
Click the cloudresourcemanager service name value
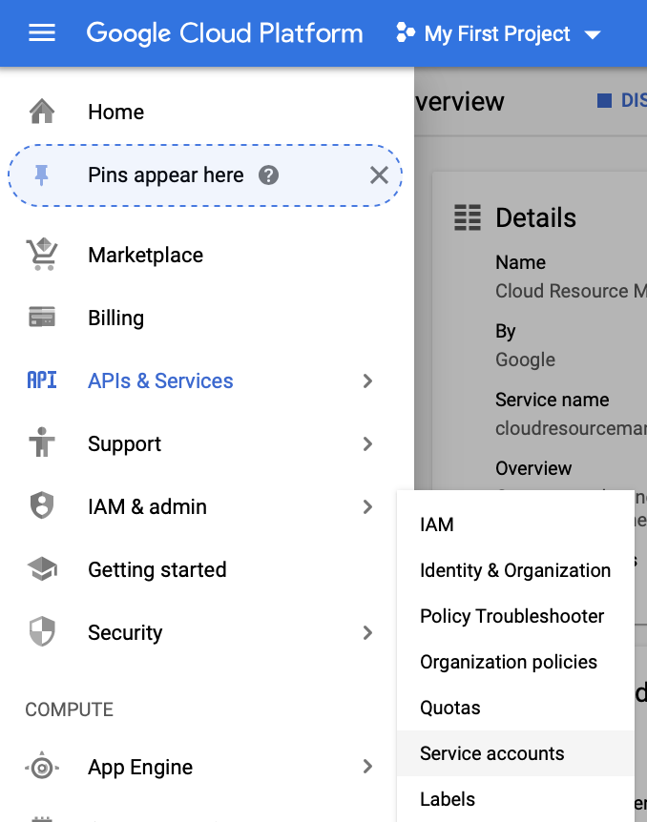(x=571, y=428)
